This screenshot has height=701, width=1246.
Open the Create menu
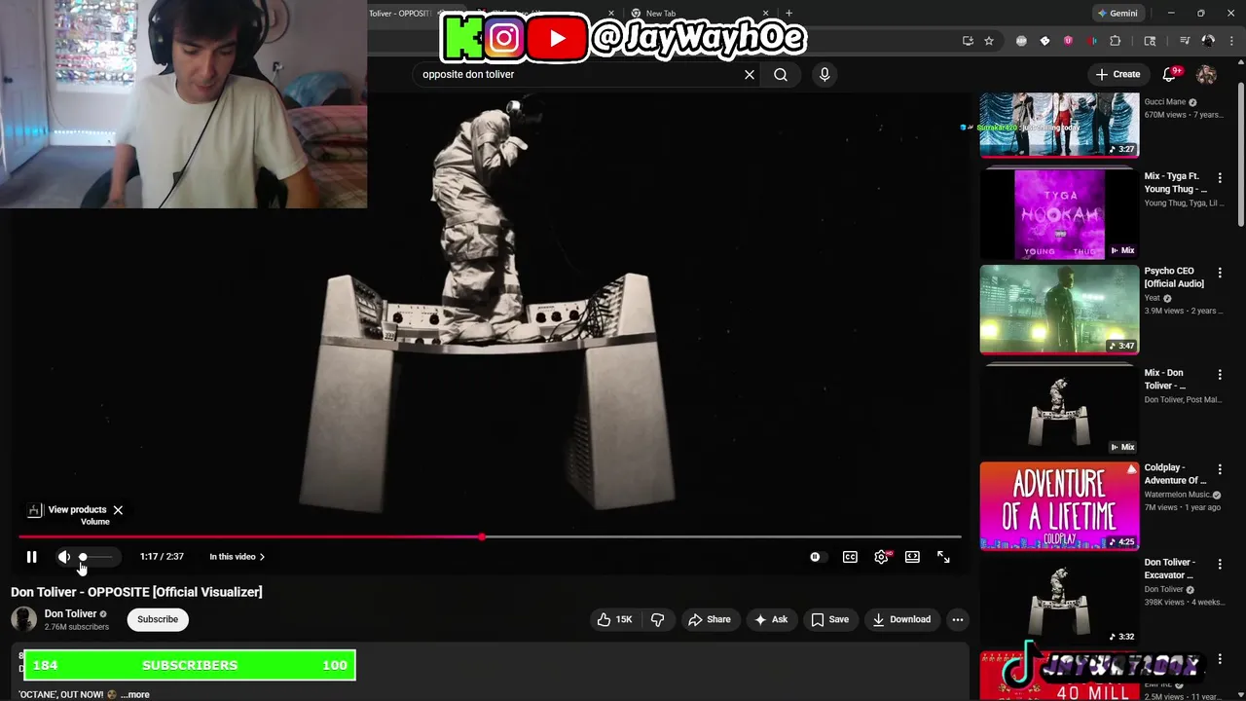pos(1118,74)
